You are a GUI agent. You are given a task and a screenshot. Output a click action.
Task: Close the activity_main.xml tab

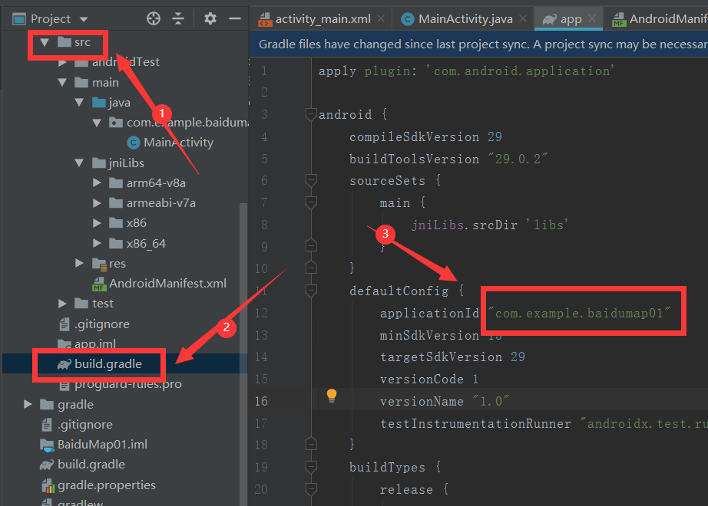(x=381, y=18)
